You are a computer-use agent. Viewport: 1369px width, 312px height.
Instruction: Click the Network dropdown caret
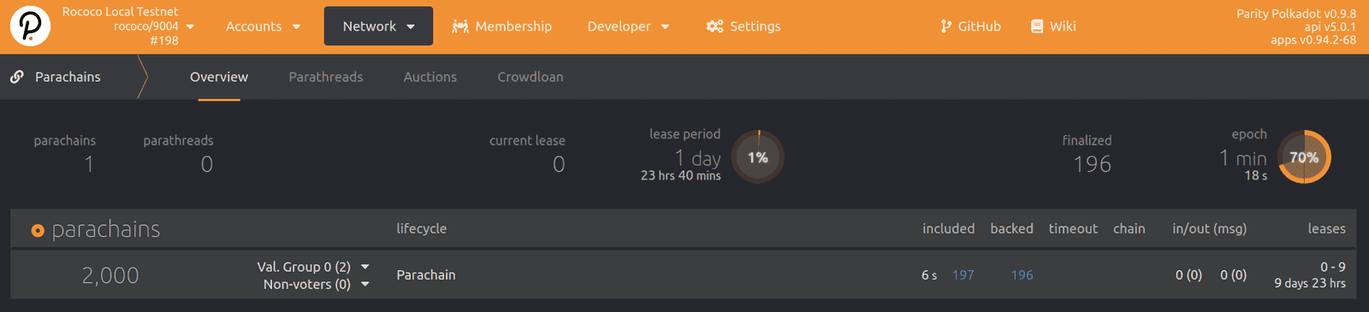411,26
